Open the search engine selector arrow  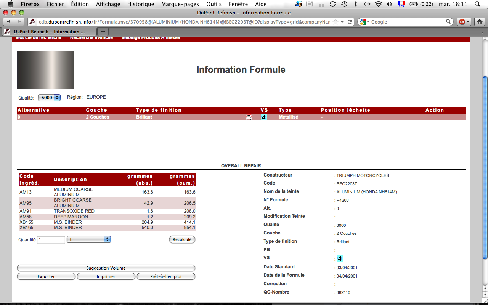(368, 22)
